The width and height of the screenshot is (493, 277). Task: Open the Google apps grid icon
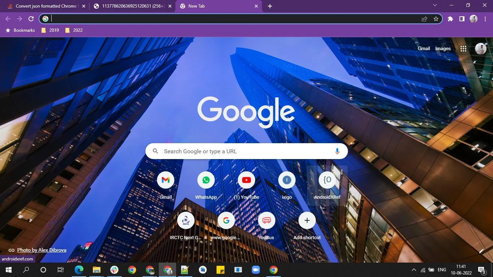tap(464, 48)
